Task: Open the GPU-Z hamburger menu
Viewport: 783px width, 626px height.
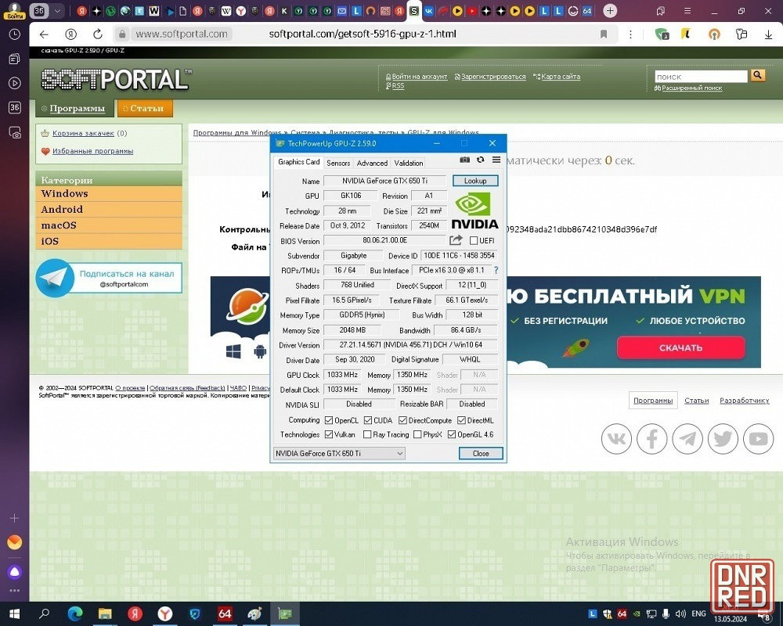Action: pyautogui.click(x=496, y=160)
